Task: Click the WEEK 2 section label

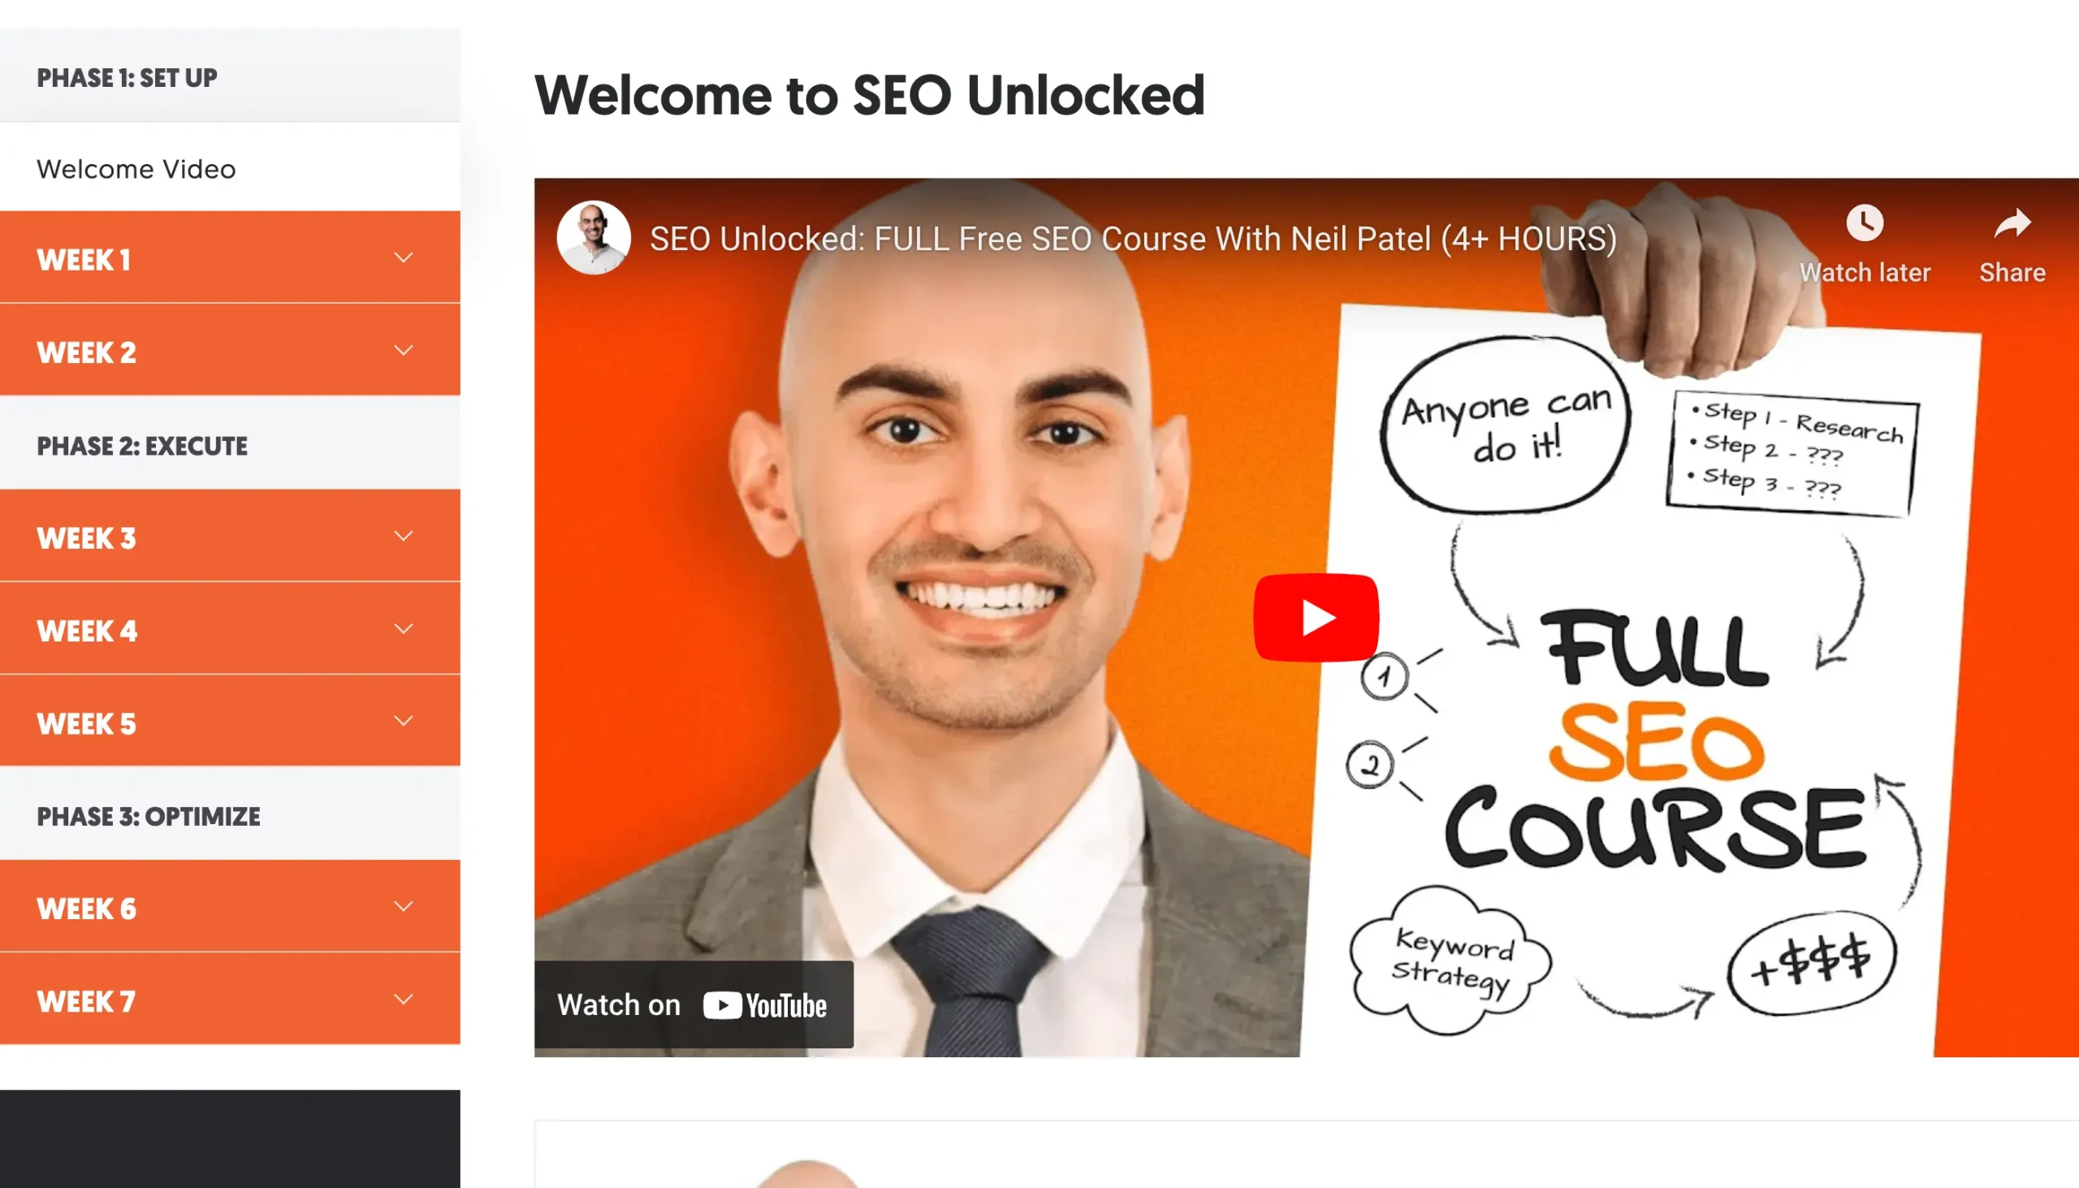Action: pyautogui.click(x=86, y=352)
